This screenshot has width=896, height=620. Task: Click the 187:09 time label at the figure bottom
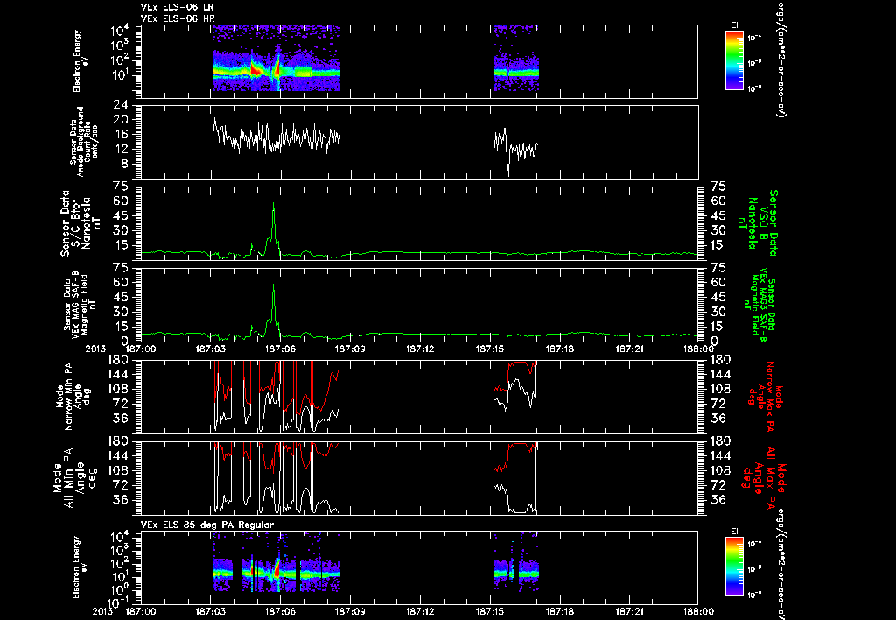(x=350, y=611)
